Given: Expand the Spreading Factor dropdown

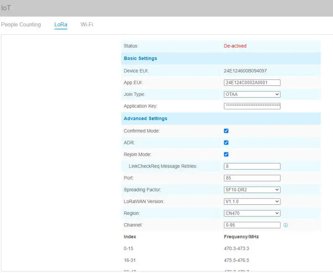Looking at the screenshot, I should [x=252, y=190].
